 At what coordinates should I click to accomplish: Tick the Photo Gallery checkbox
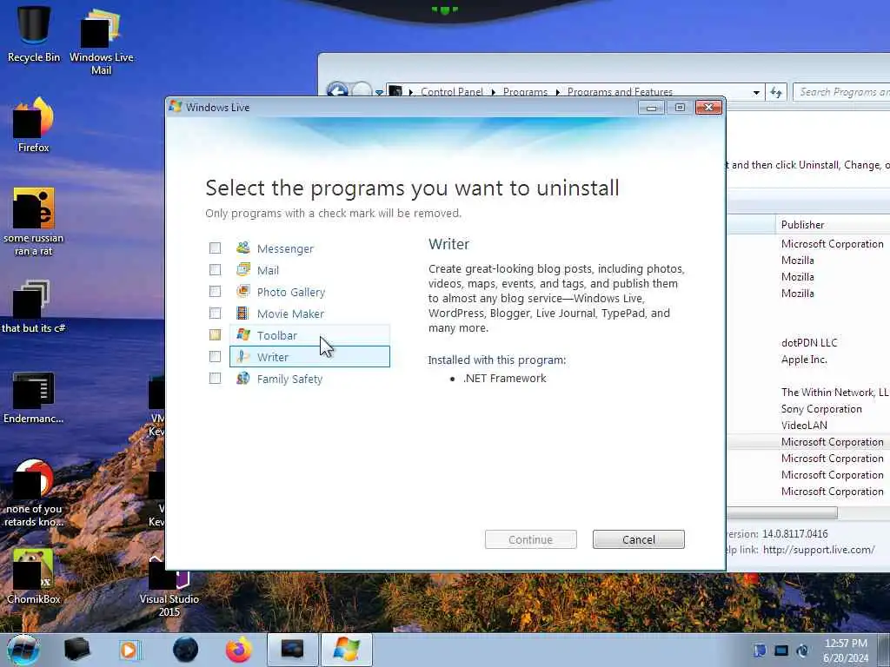click(x=216, y=291)
